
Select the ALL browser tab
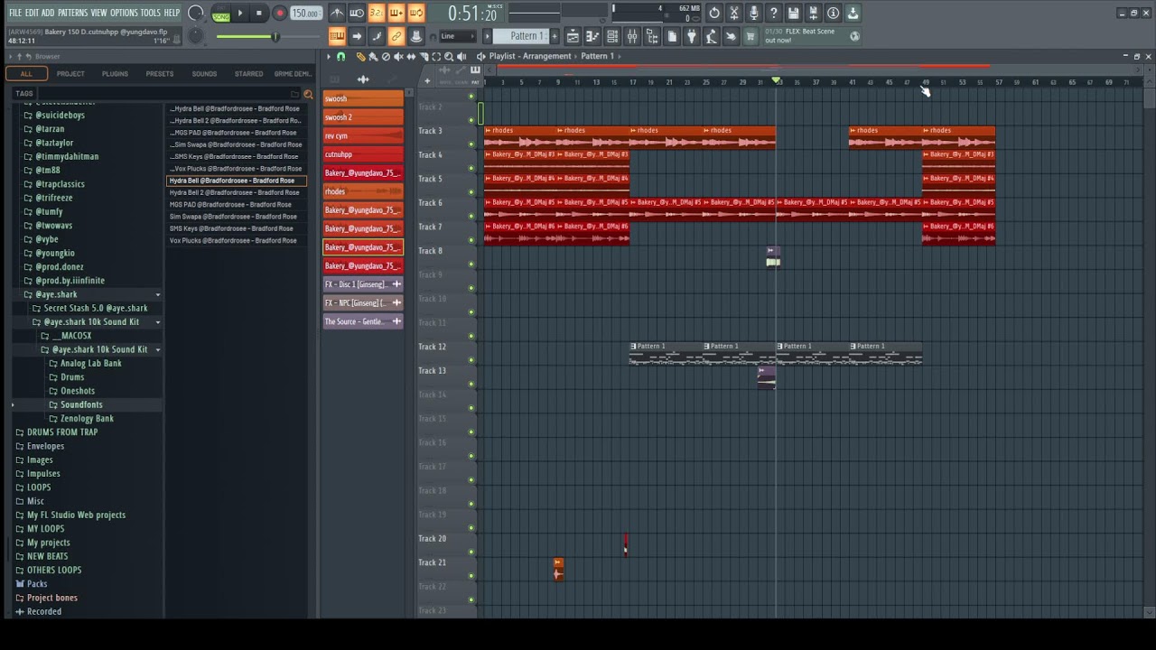click(26, 74)
